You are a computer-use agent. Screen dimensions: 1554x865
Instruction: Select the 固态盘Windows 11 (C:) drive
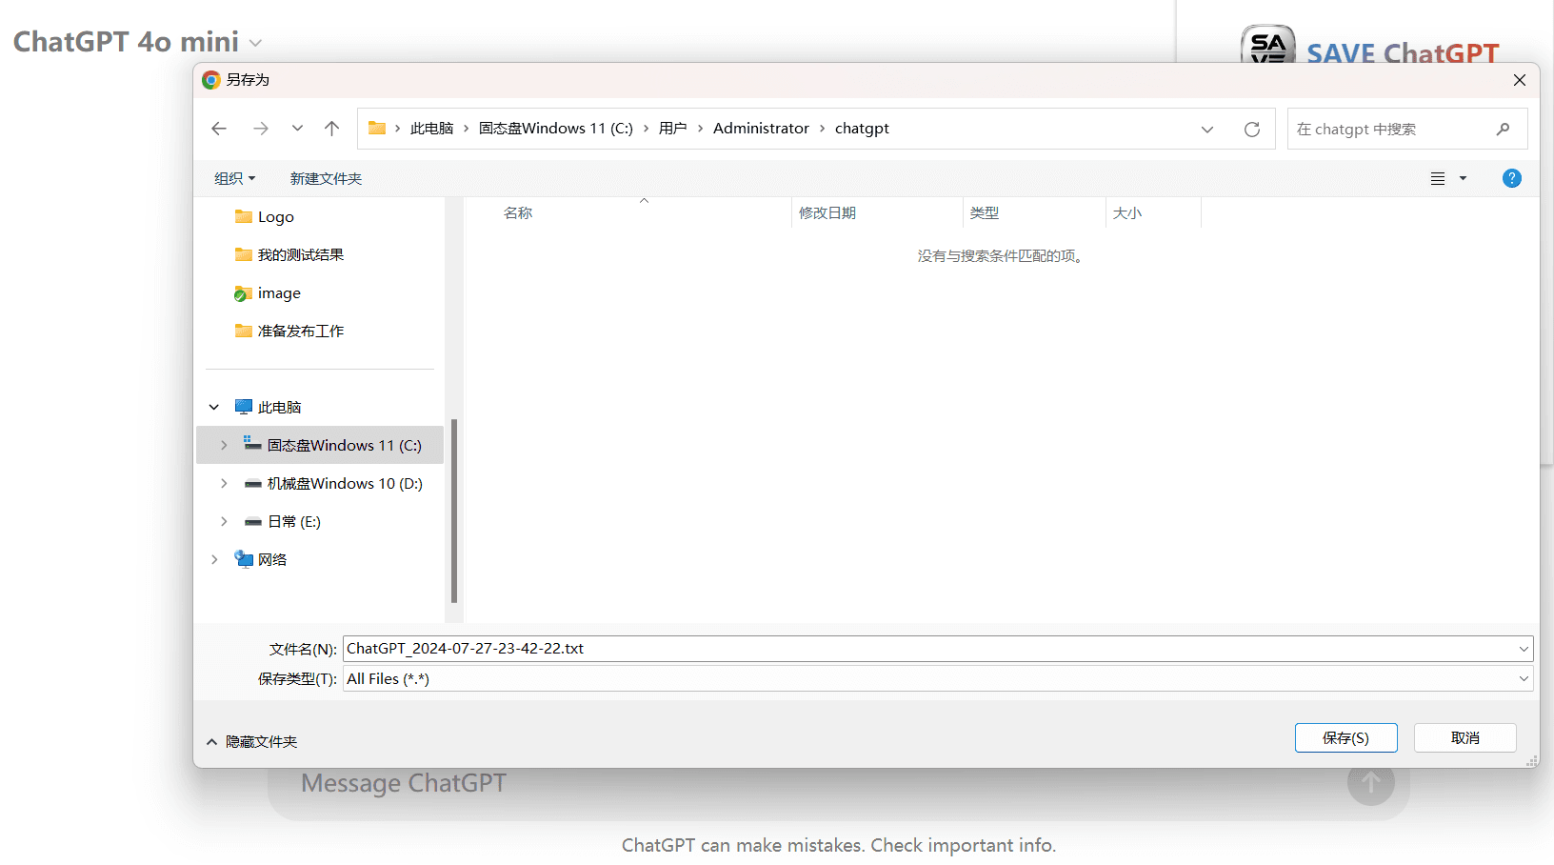click(x=332, y=445)
